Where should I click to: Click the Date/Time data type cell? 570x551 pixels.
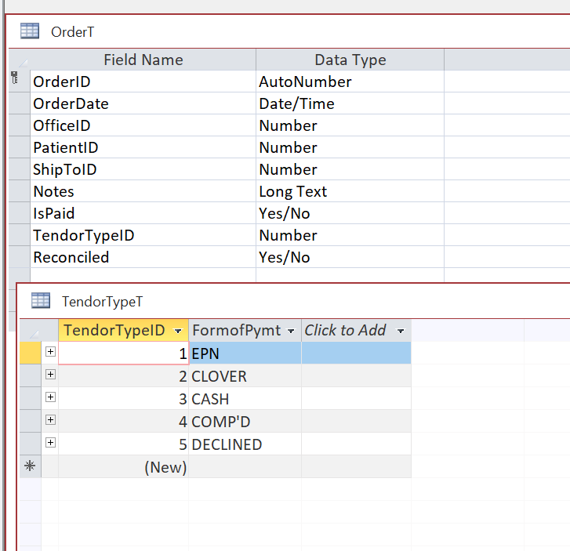(350, 103)
